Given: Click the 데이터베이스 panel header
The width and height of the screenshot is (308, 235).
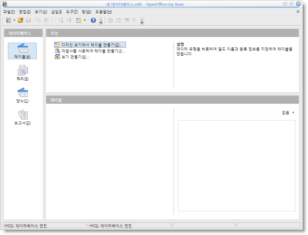Looking at the screenshot, I should coord(23,33).
